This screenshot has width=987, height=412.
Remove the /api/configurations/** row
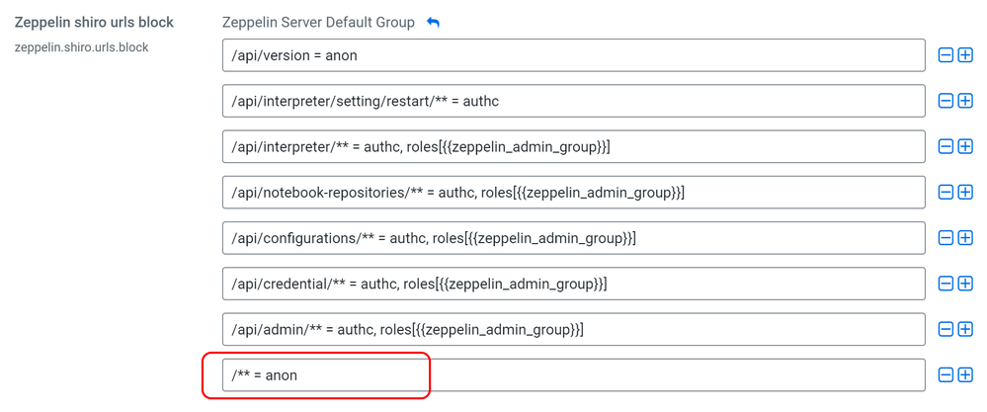pos(946,238)
